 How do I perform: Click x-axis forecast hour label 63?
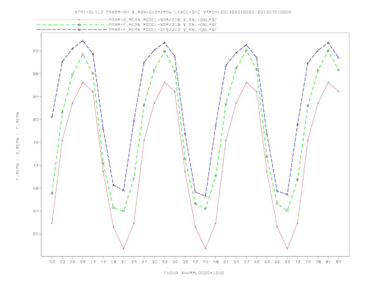267,262
